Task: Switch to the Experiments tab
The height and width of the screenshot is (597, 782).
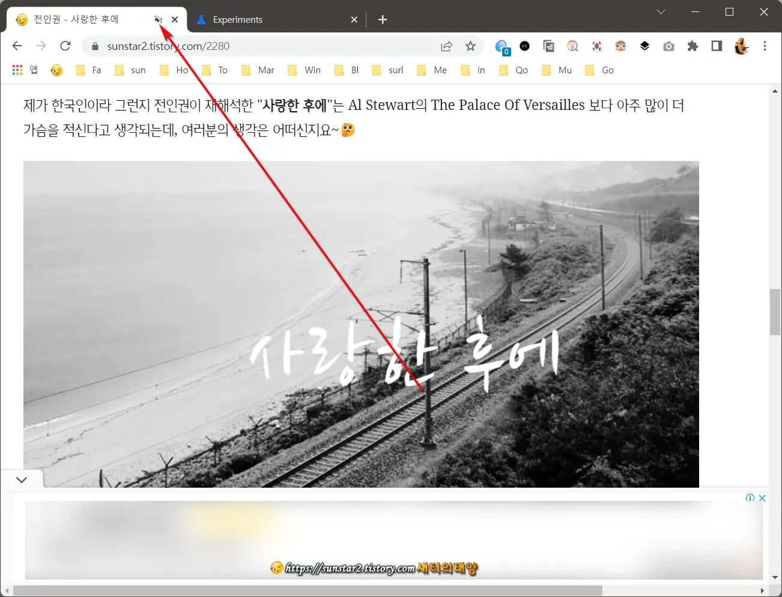Action: pos(238,19)
